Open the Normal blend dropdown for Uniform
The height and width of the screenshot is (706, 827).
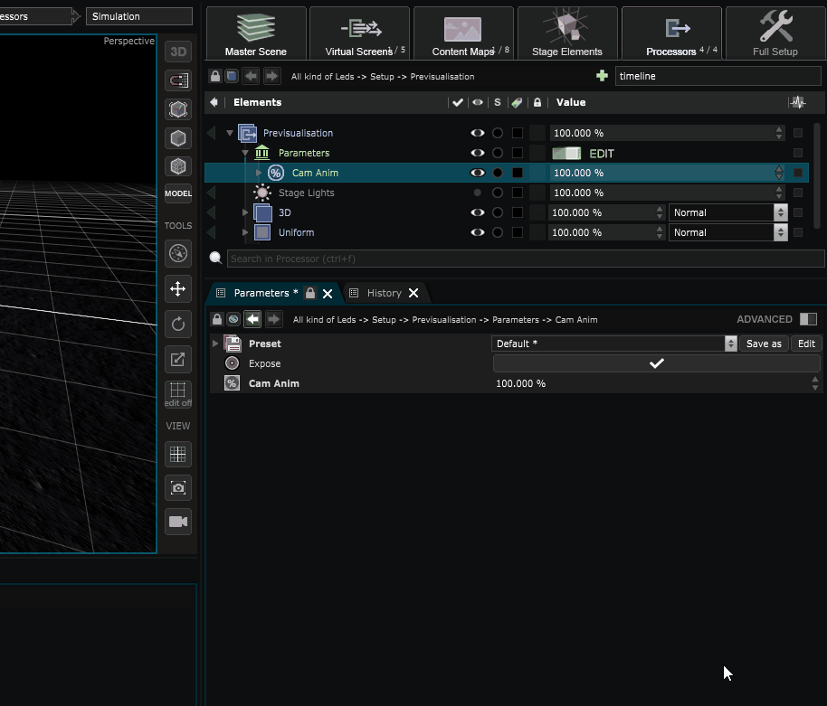[727, 232]
